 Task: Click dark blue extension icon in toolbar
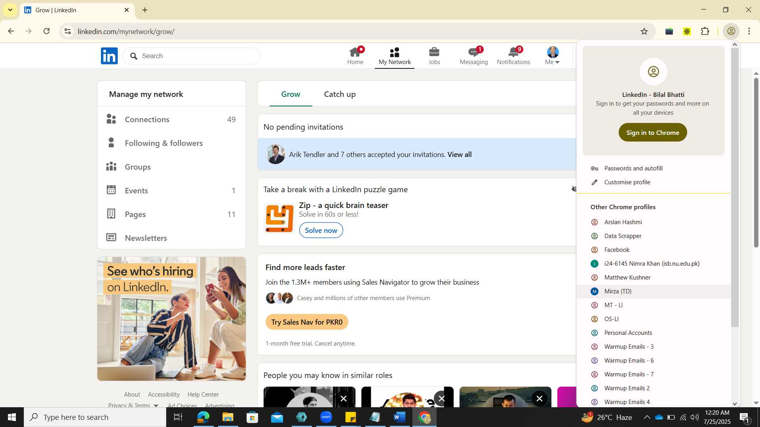coord(669,32)
